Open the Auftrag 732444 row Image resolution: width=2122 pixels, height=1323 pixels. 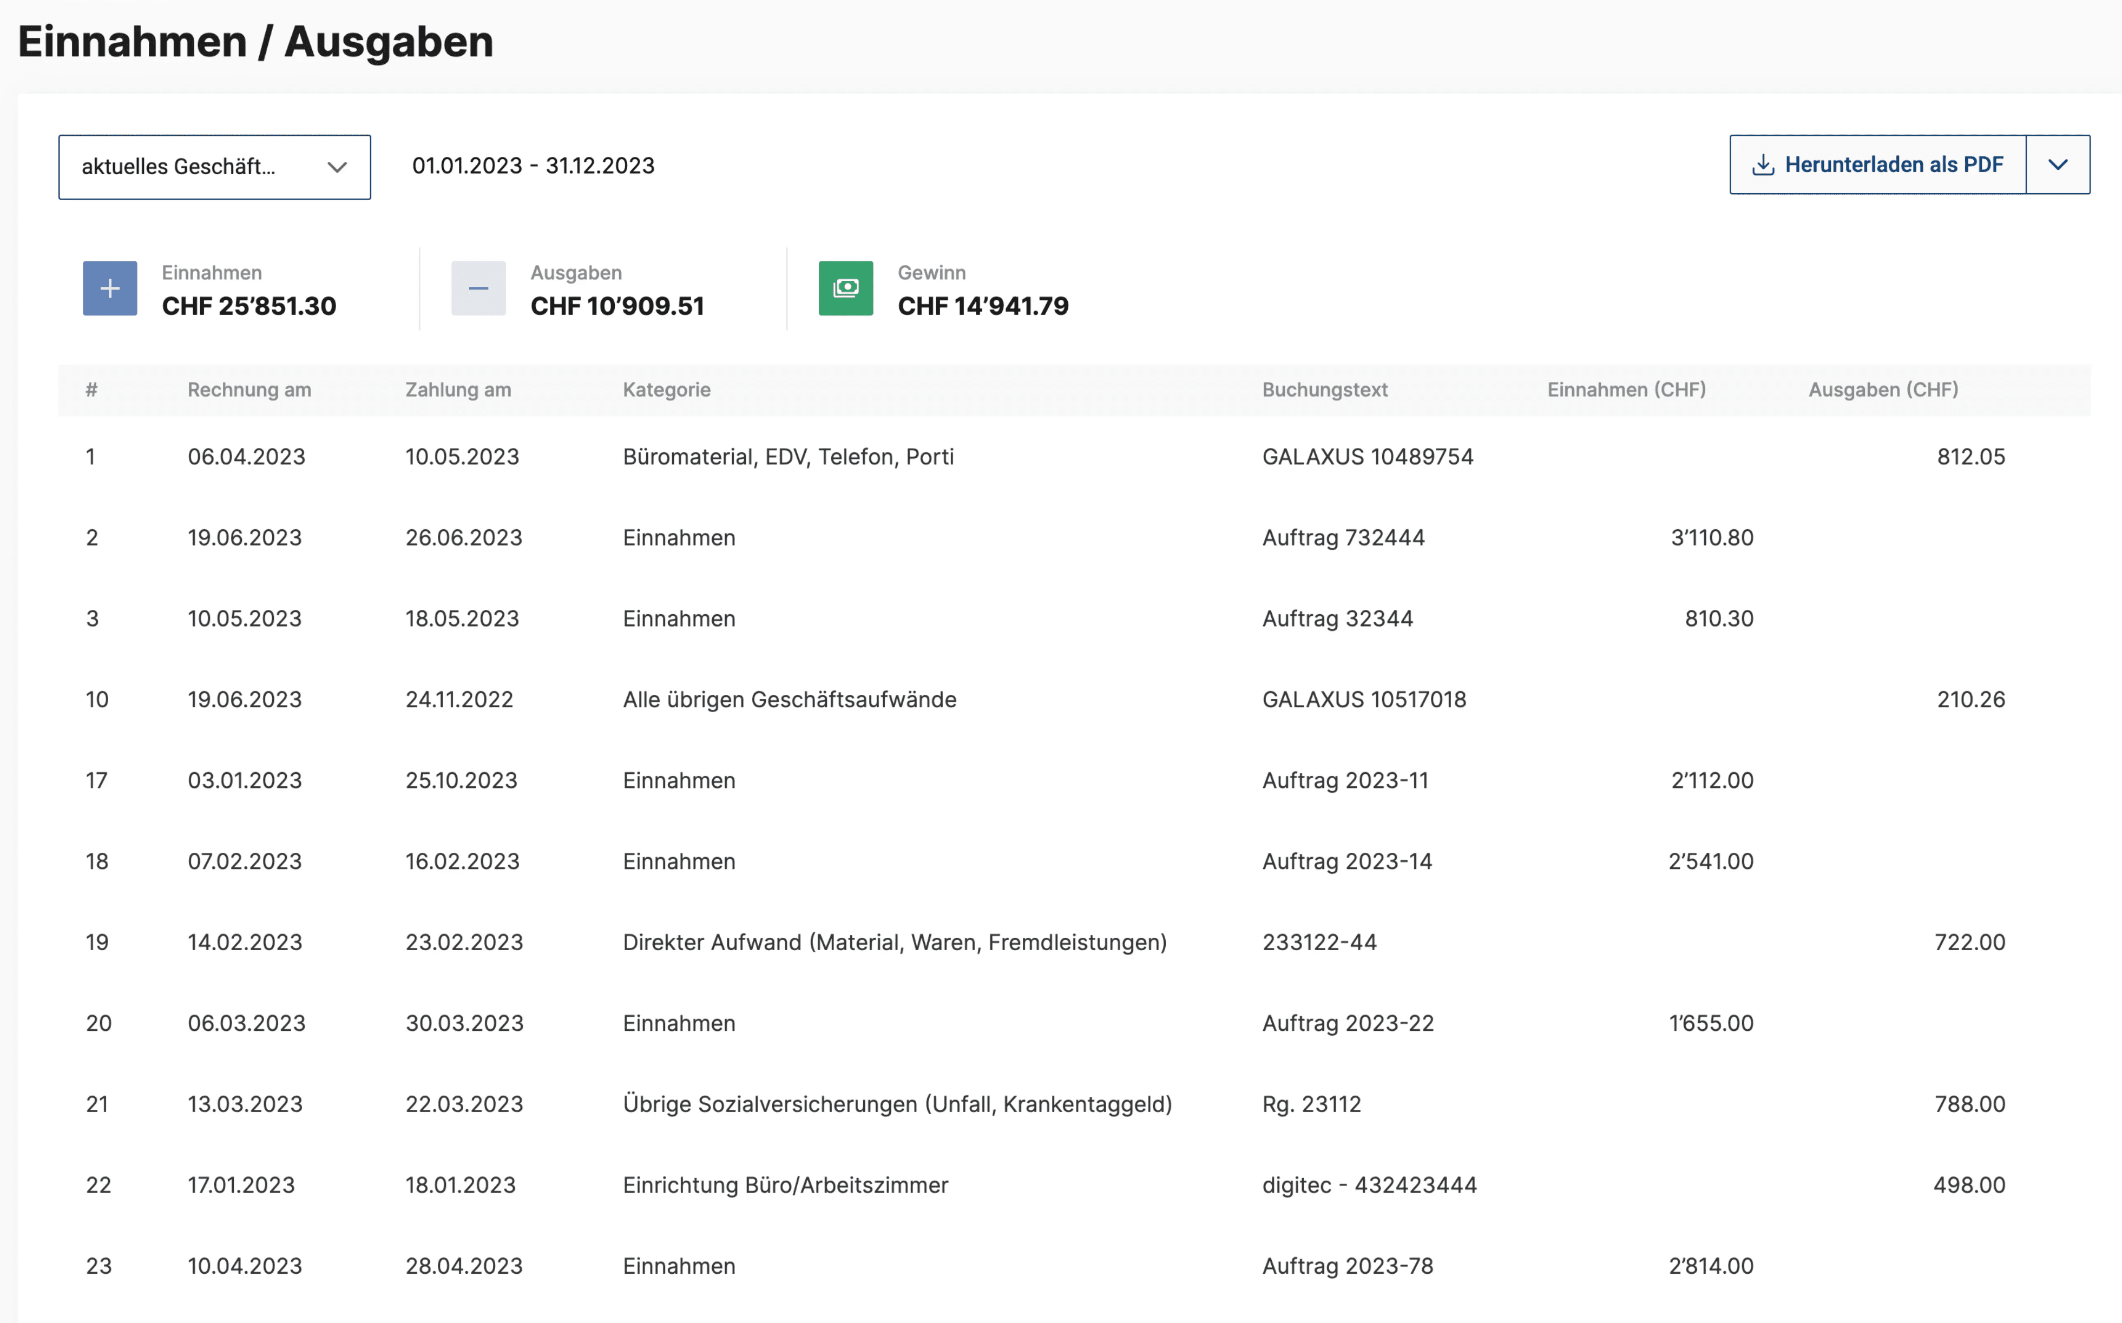click(x=1074, y=537)
